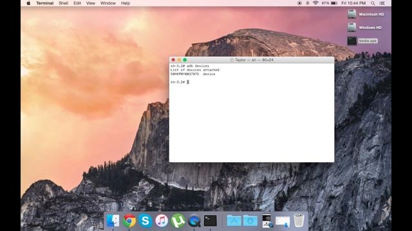
Task: Select the .apk file on the desktop
Action: tap(362, 41)
